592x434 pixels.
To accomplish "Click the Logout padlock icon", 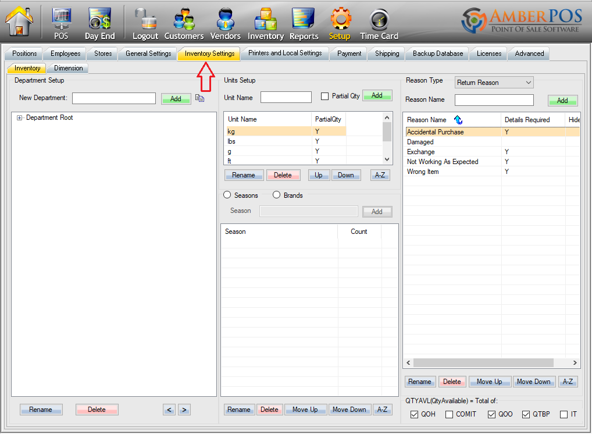I will click(145, 23).
